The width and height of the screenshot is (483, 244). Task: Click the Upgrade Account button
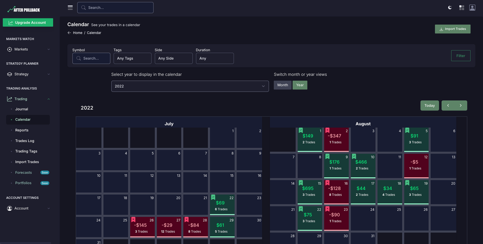pos(28,23)
